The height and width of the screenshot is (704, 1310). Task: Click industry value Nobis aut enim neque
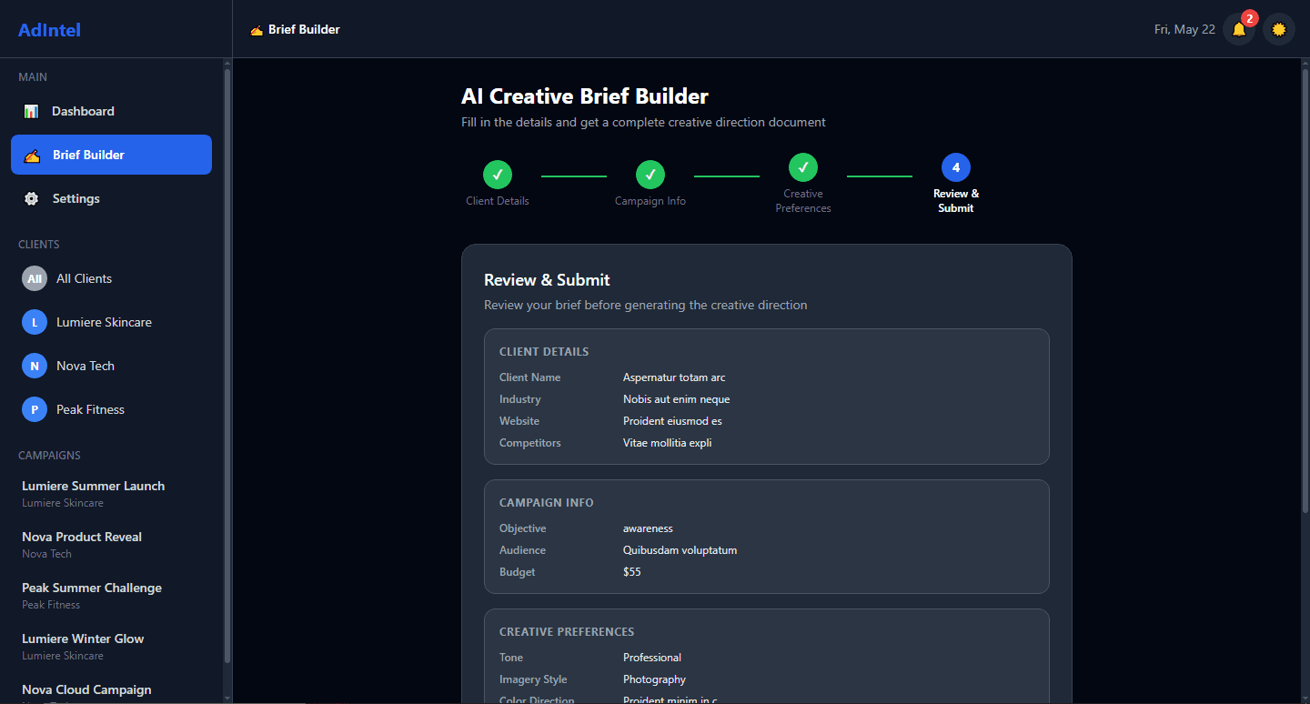[676, 399]
